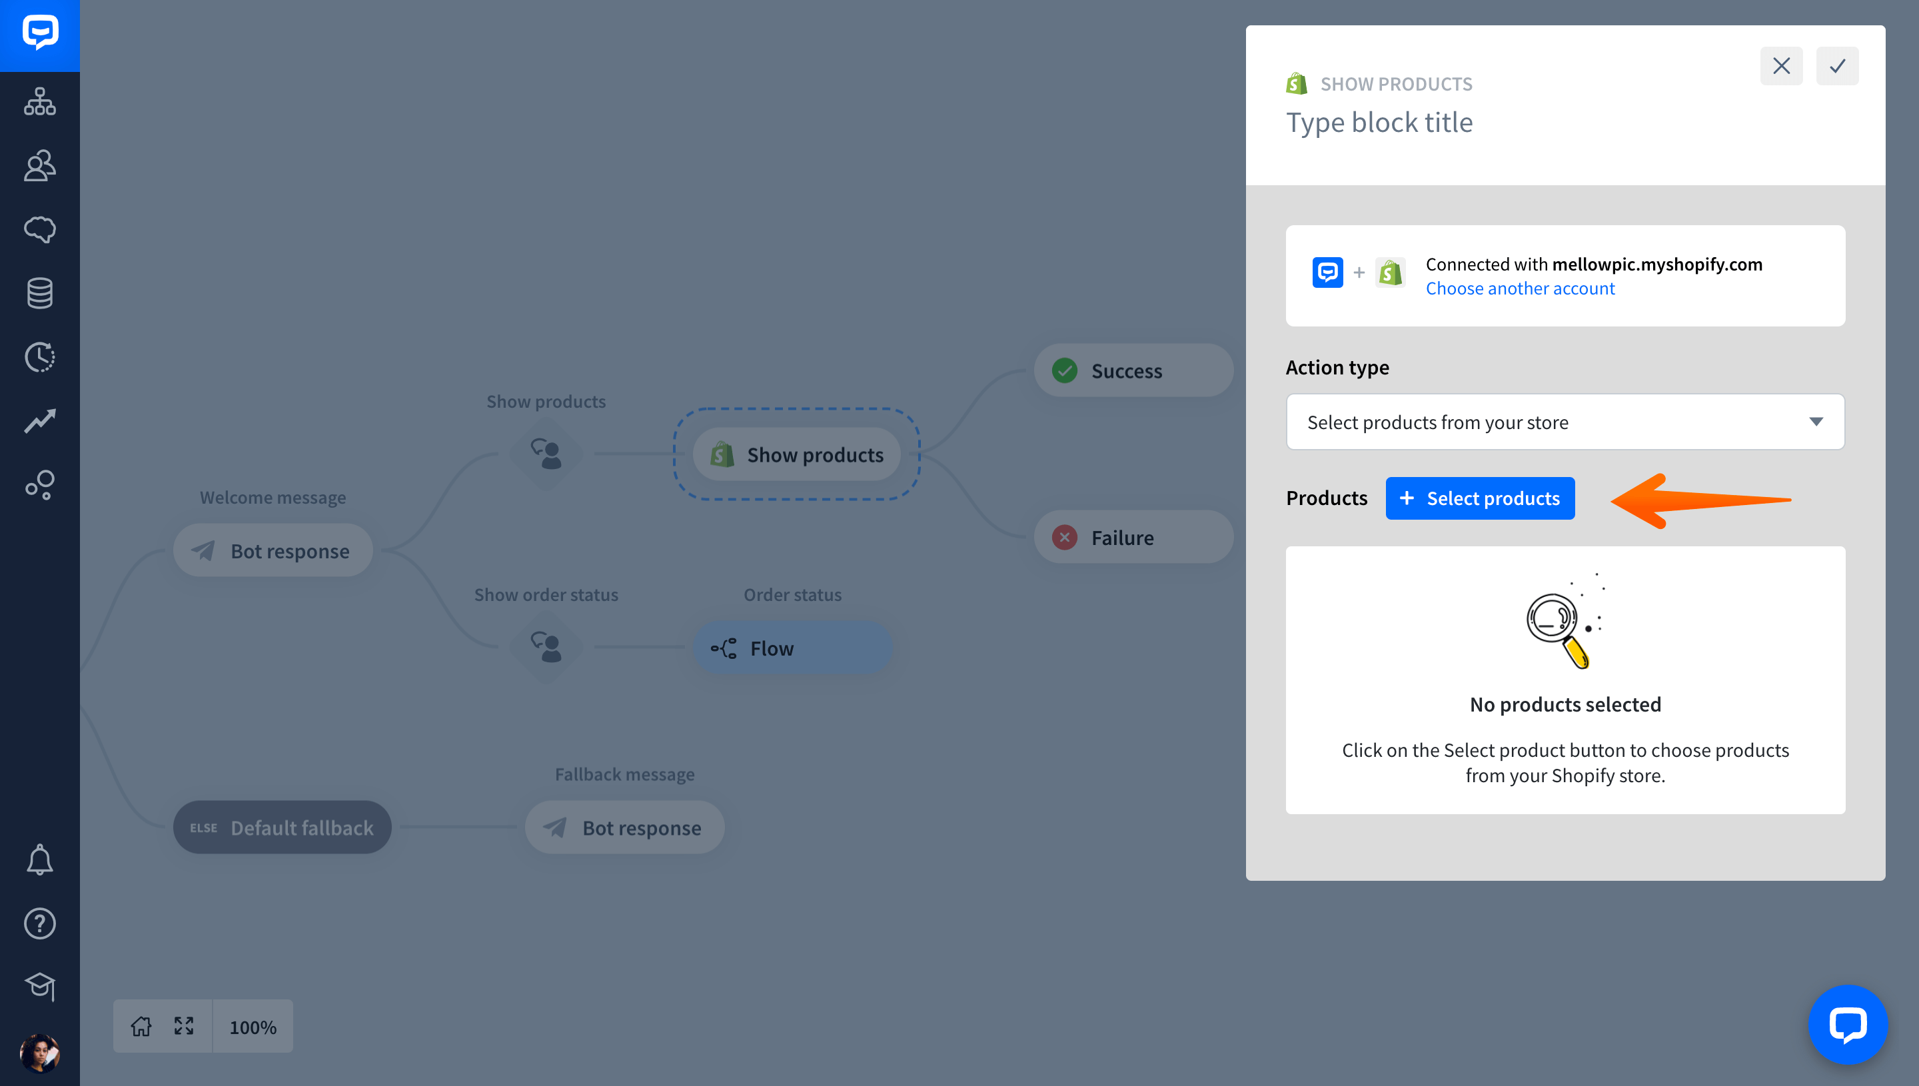Click Choose another account link
The image size is (1919, 1086).
pyautogui.click(x=1519, y=288)
